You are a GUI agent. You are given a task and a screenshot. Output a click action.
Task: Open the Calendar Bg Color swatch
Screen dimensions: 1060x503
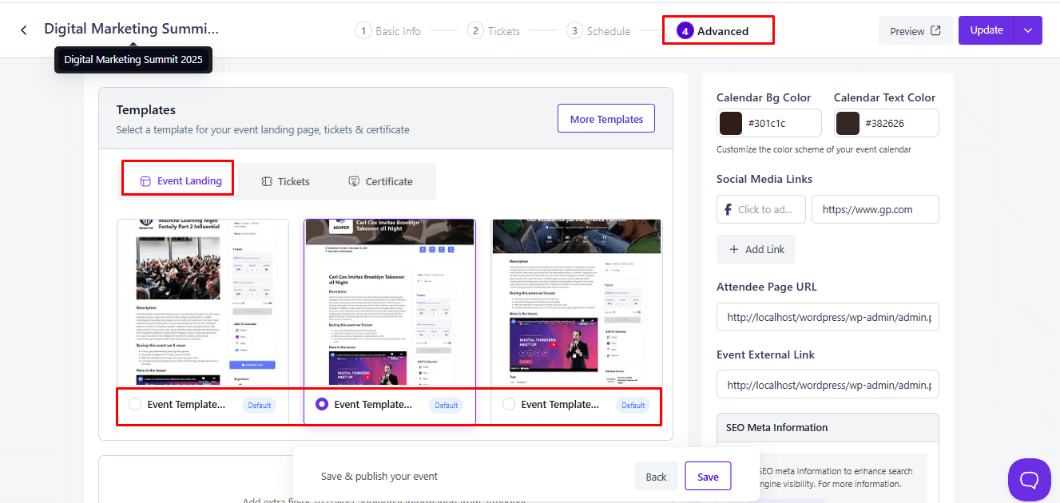(731, 123)
